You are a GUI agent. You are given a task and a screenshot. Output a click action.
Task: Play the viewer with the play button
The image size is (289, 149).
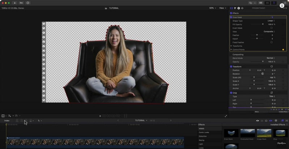coord(100,116)
